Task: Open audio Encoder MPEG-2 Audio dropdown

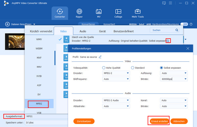Action: 116,100
